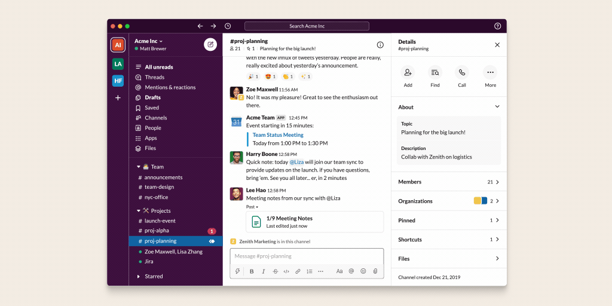The width and height of the screenshot is (612, 306).
Task: Collapse the Projects section in sidebar
Action: (x=139, y=211)
